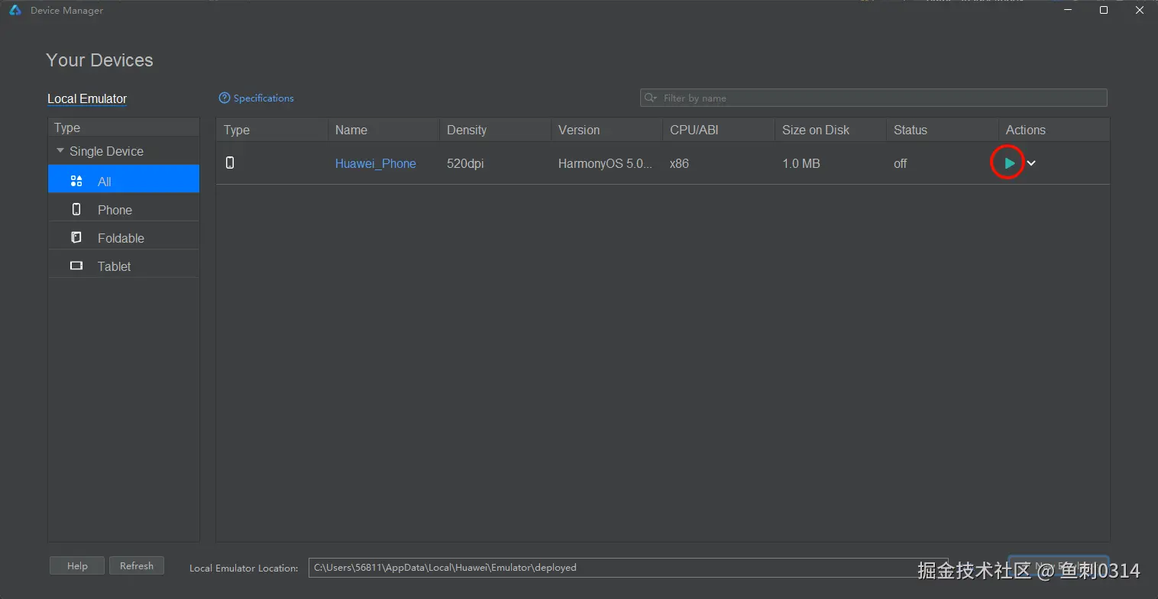
Task: Click the 520dpi density cell
Action: (465, 163)
